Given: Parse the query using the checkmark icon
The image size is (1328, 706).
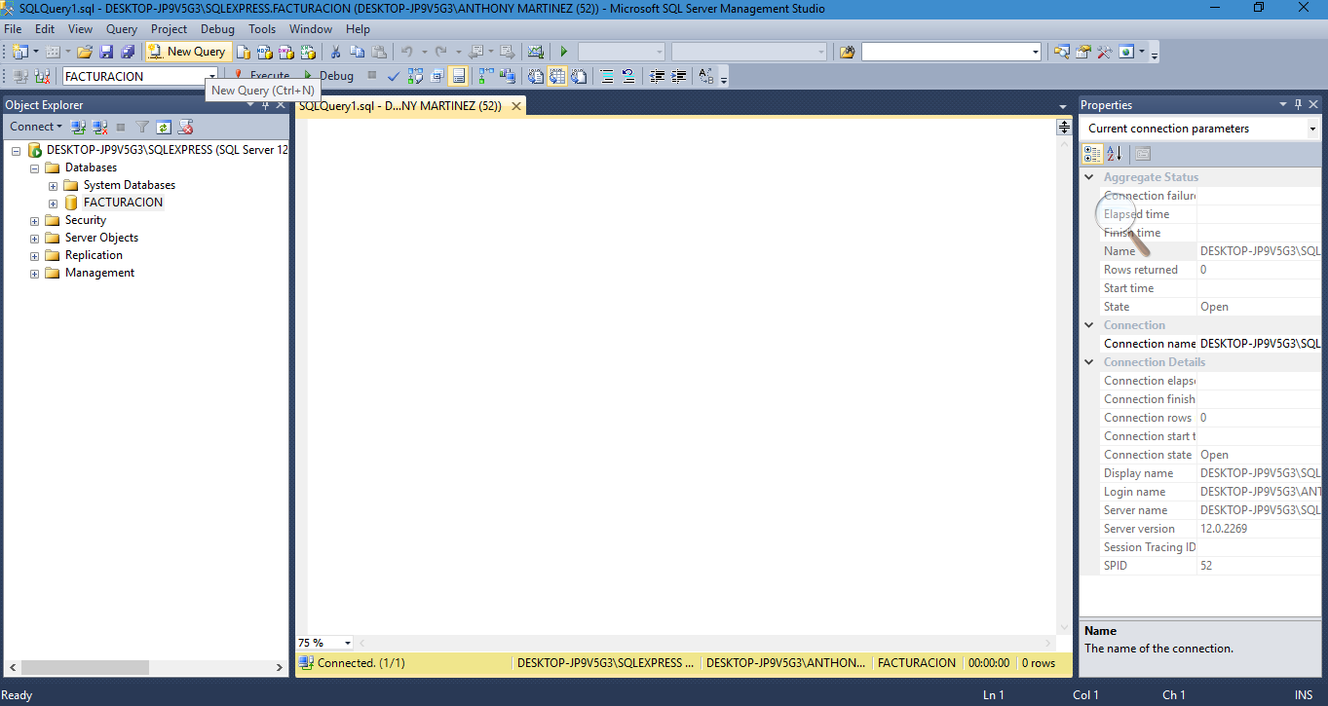Looking at the screenshot, I should pyautogui.click(x=393, y=75).
